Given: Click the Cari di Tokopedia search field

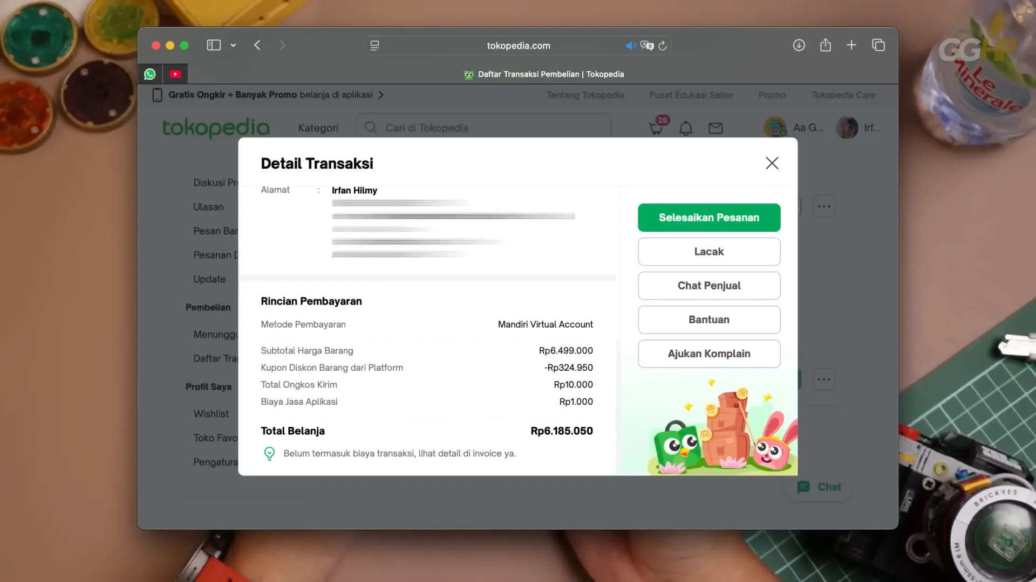Looking at the screenshot, I should point(483,128).
